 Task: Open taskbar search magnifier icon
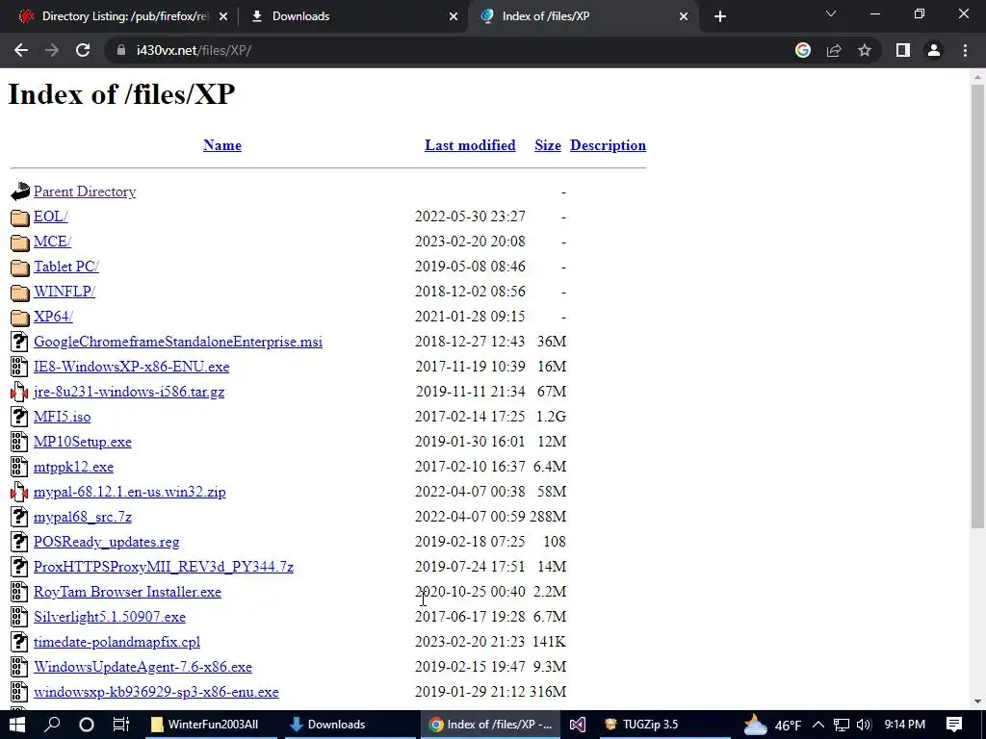click(52, 725)
